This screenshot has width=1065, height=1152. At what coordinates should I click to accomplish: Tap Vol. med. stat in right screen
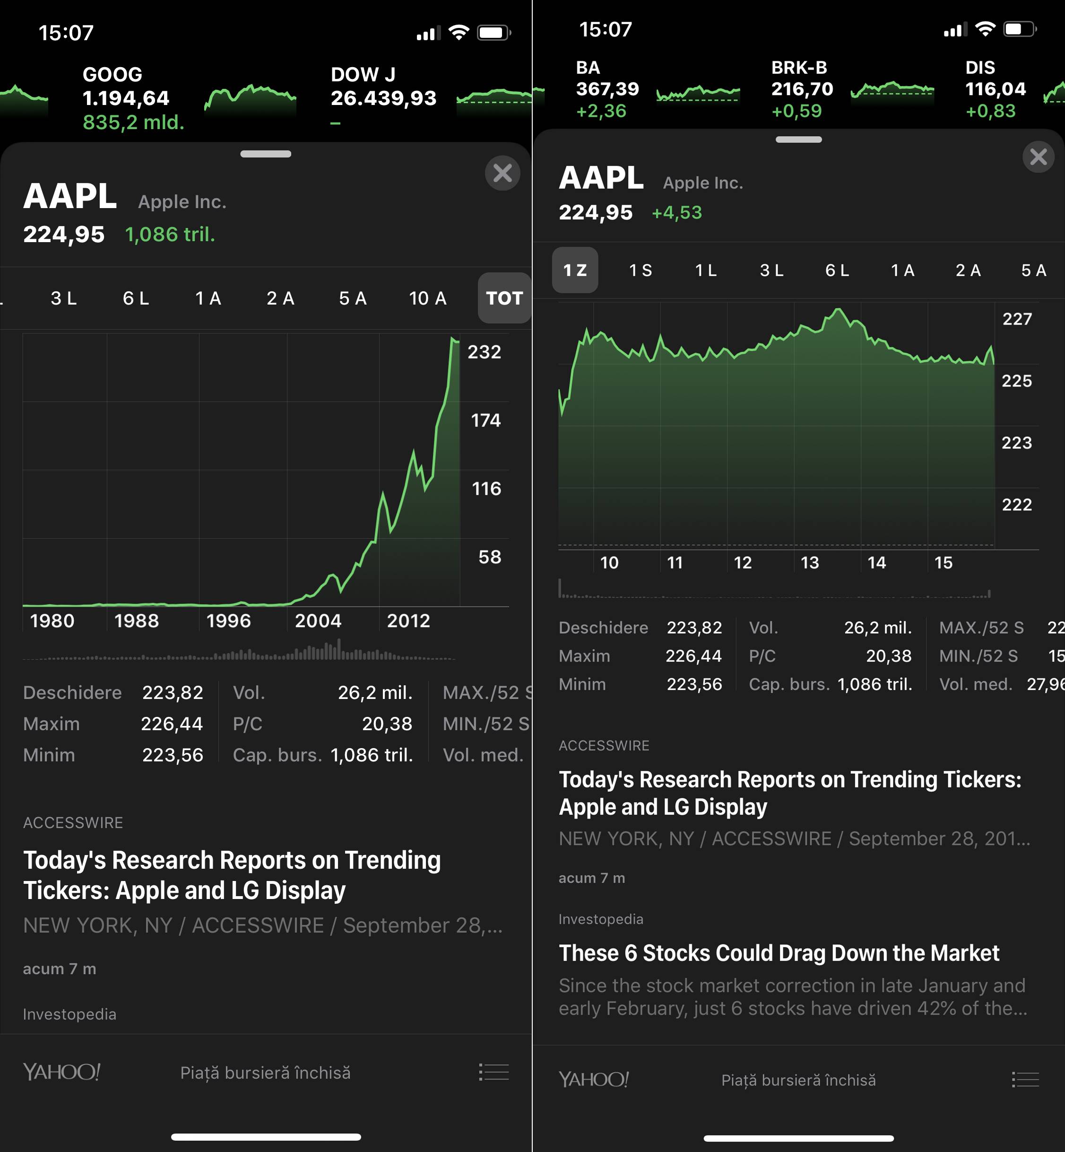[1002, 684]
